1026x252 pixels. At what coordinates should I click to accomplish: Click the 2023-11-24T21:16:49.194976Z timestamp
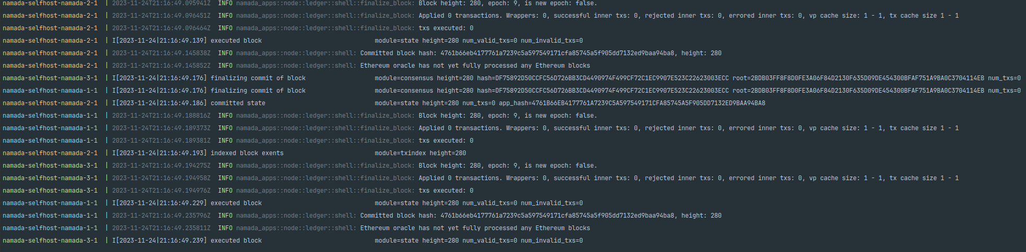tap(161, 191)
